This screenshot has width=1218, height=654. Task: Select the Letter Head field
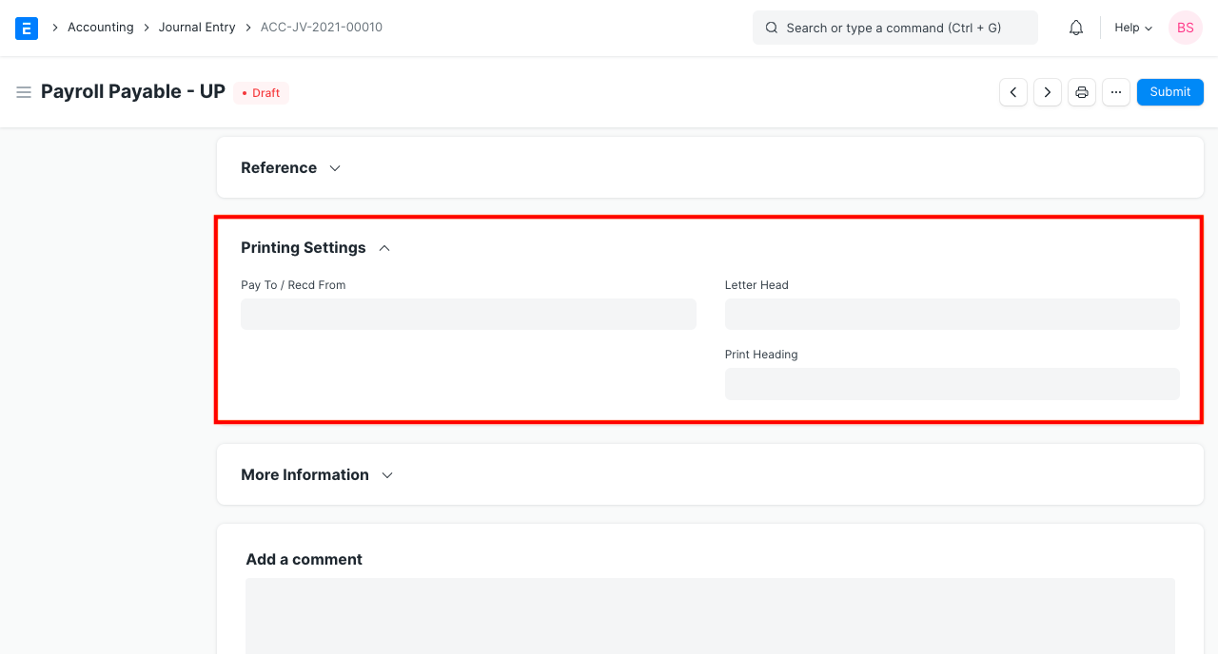[x=952, y=314]
